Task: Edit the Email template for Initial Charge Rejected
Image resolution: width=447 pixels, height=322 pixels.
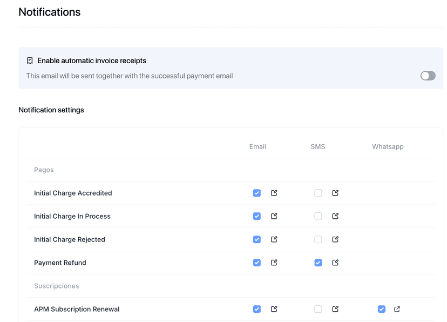Action: [x=274, y=239]
